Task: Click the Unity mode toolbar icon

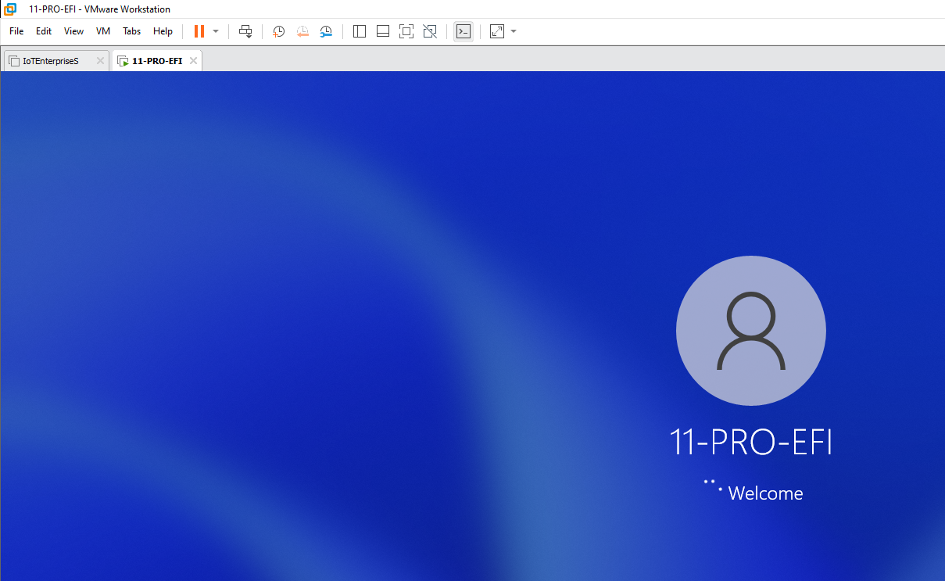Action: pos(430,31)
